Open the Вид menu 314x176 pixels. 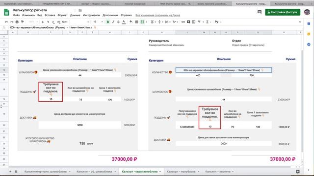coord(40,15)
